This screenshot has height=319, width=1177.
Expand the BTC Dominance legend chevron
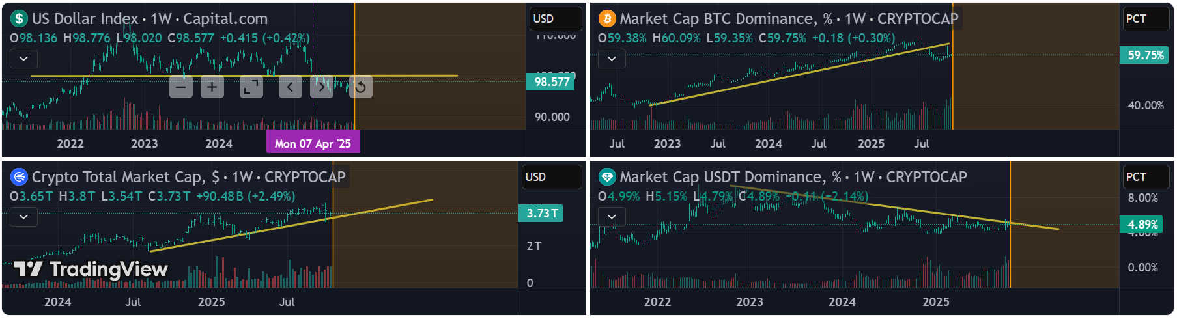pyautogui.click(x=612, y=59)
